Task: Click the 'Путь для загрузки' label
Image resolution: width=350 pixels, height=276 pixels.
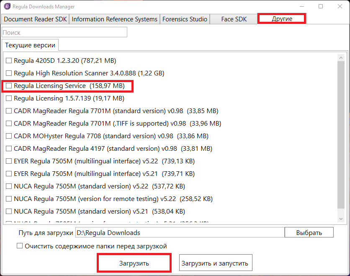Action: [46, 233]
